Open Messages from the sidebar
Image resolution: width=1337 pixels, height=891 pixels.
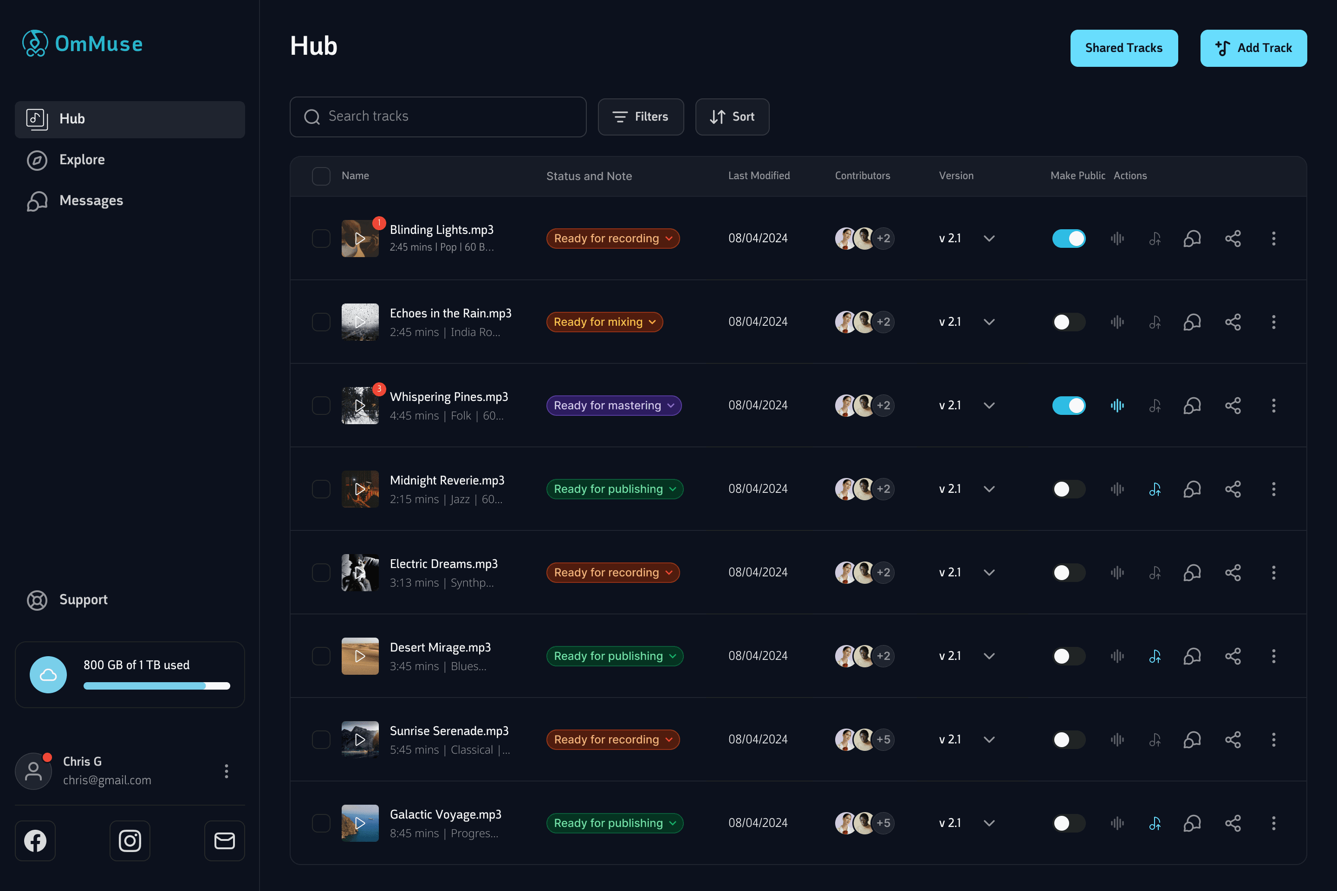(x=91, y=200)
